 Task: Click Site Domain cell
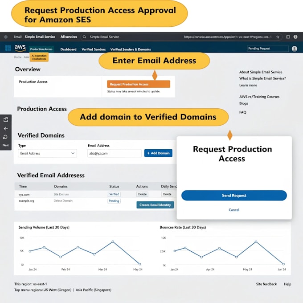pyautogui.click(x=61, y=194)
